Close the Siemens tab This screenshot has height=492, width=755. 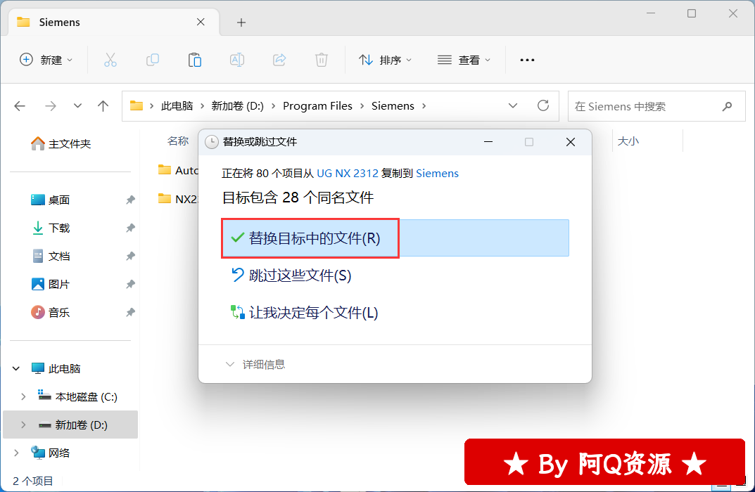click(201, 22)
